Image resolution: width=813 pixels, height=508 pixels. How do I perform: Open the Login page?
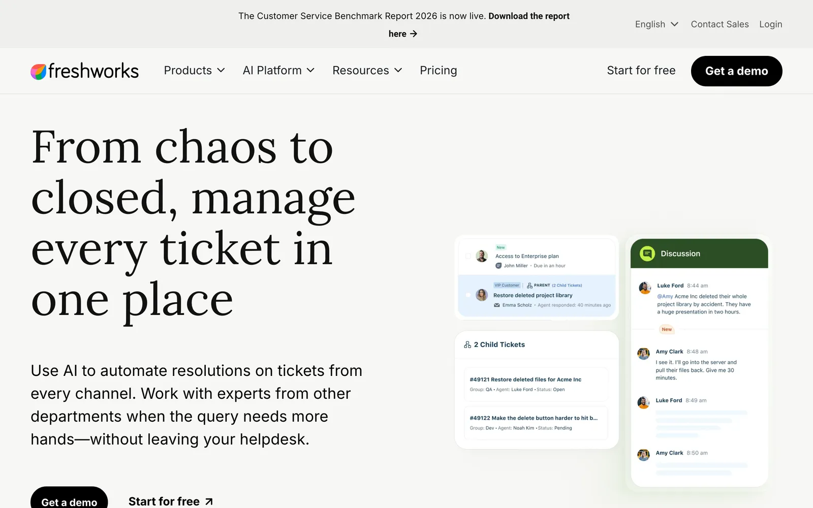770,24
